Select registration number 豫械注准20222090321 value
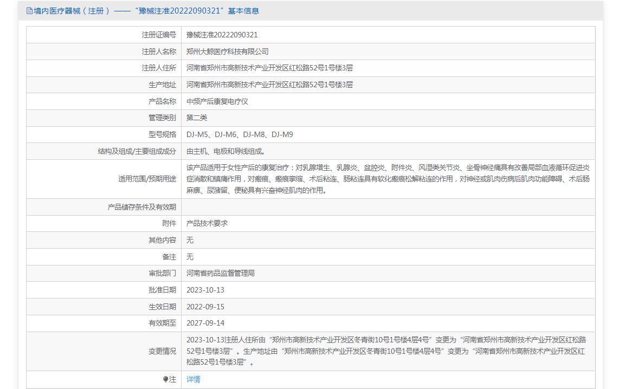Image resolution: width=637 pixels, height=389 pixels. (x=222, y=35)
